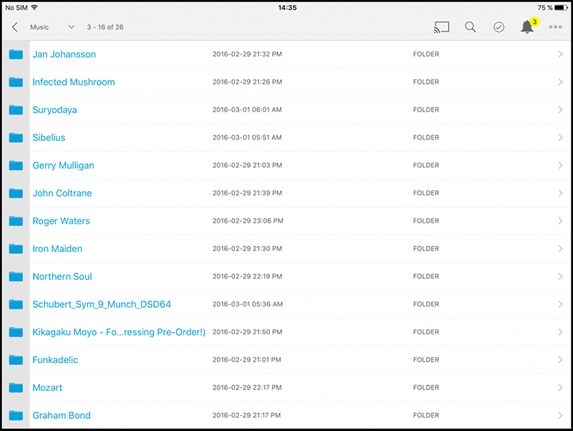573x431 pixels.
Task: Open the three-dot more options menu
Action: (x=556, y=27)
